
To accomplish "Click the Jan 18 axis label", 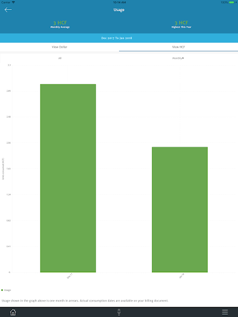I will coord(182,276).
